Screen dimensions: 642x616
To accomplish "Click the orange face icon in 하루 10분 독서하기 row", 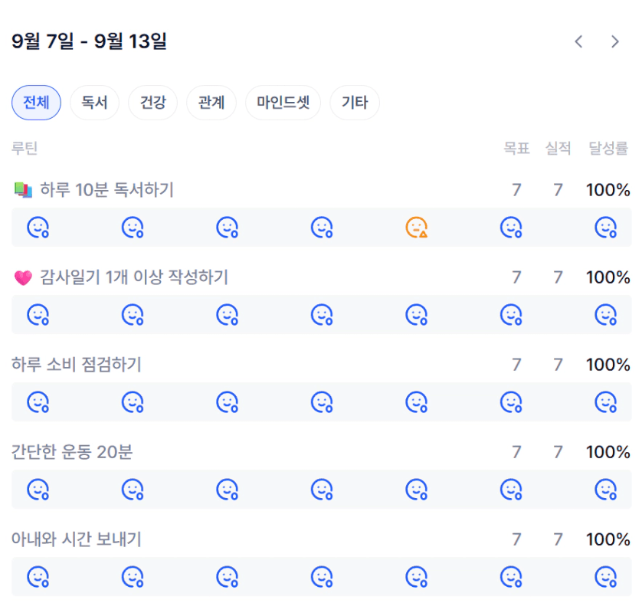I will (x=417, y=228).
